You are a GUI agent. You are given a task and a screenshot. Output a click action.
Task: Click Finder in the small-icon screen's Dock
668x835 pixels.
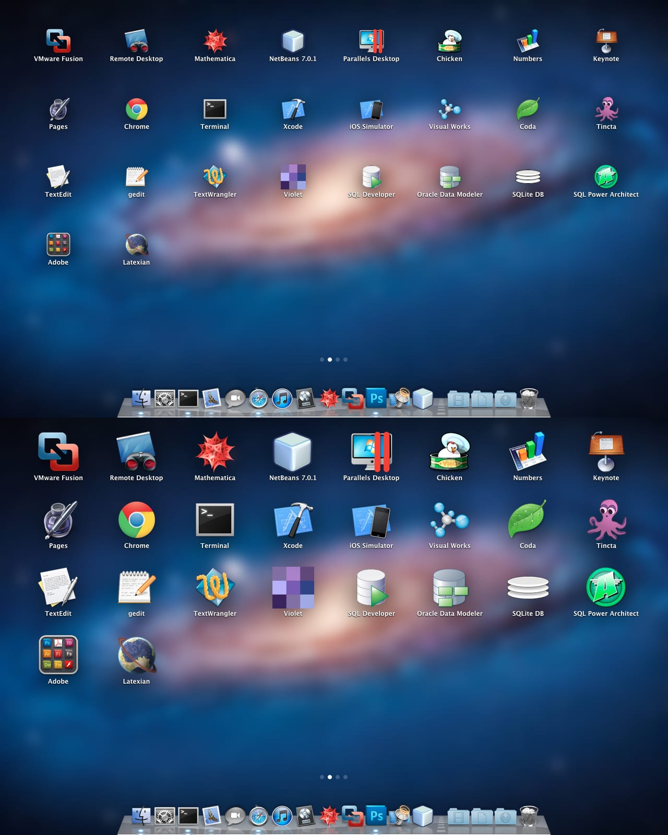141,399
